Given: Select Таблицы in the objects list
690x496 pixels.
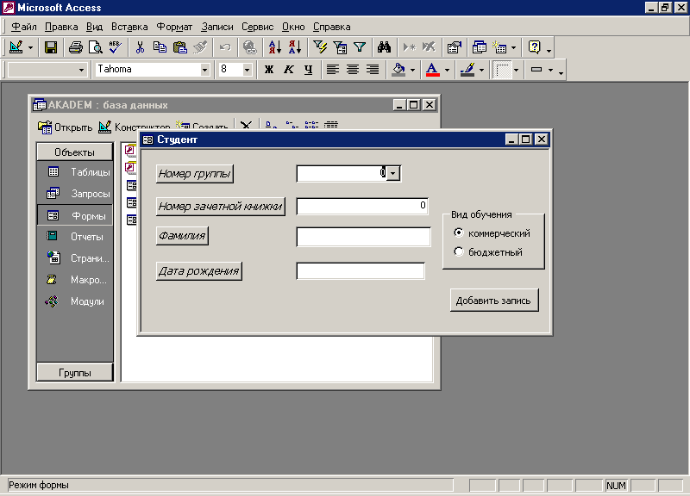Looking at the screenshot, I should point(79,171).
